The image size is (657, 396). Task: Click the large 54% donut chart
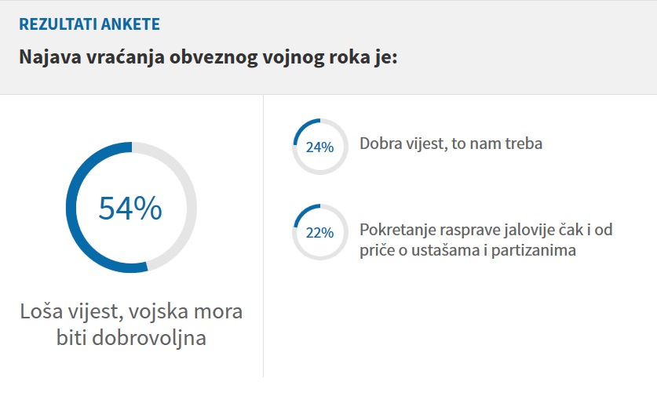point(130,208)
